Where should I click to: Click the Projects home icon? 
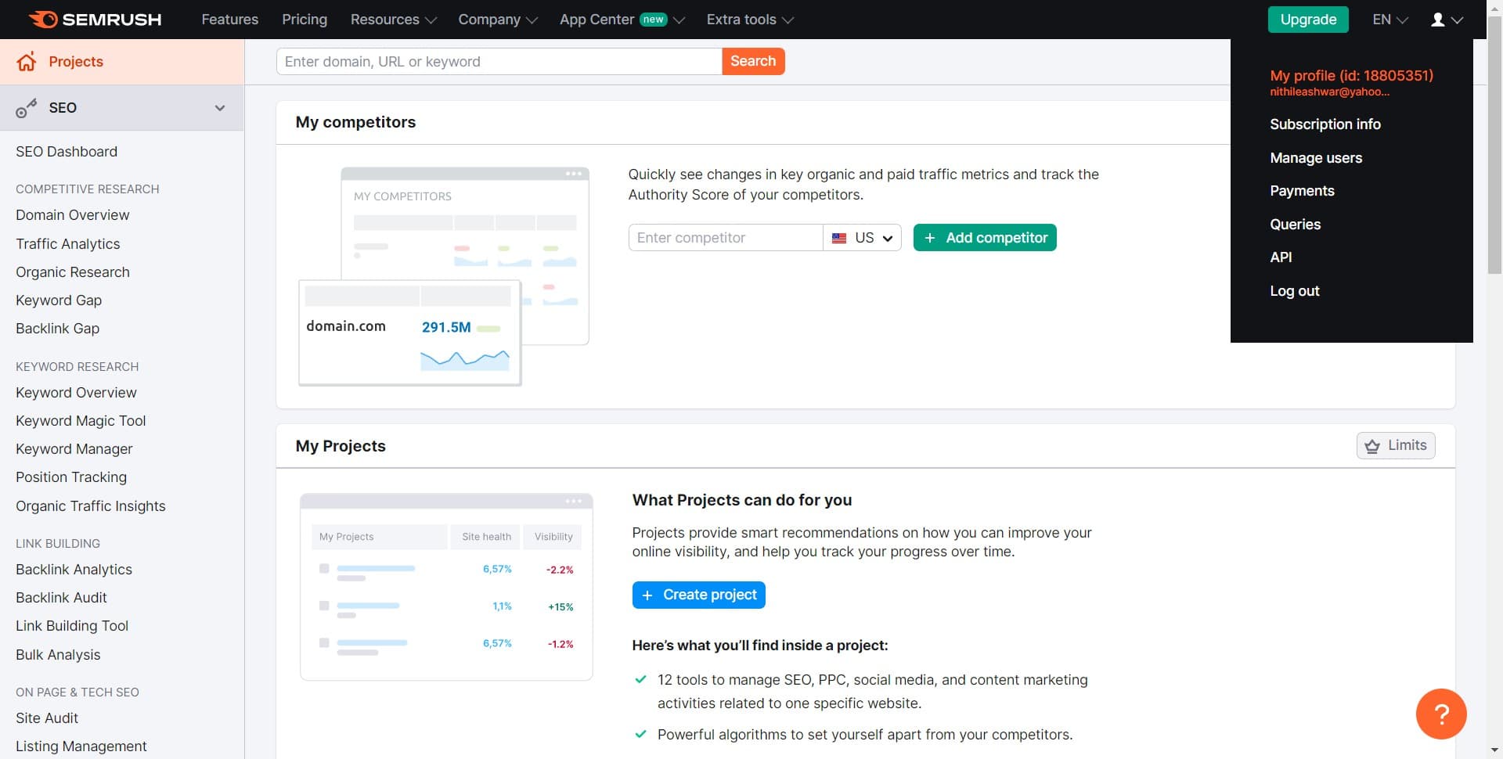click(27, 62)
